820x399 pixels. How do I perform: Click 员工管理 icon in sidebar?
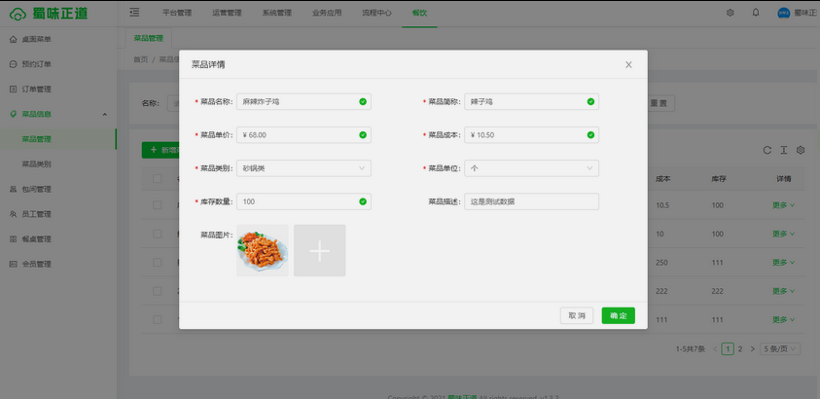(x=14, y=214)
